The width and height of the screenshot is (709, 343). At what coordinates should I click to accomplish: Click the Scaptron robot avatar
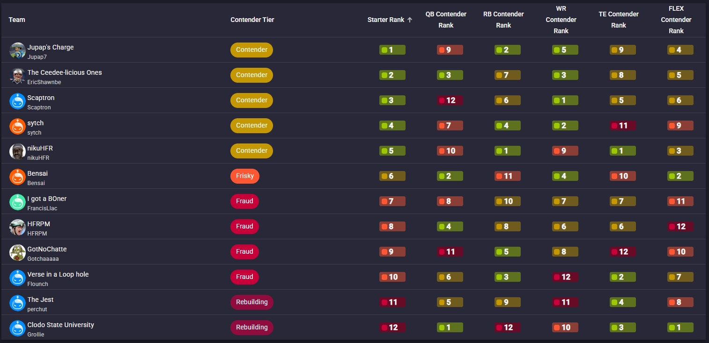[18, 101]
